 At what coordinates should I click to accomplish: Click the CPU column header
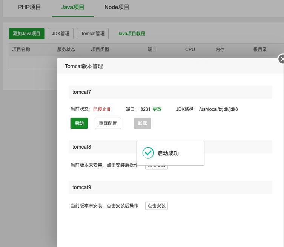click(x=190, y=50)
